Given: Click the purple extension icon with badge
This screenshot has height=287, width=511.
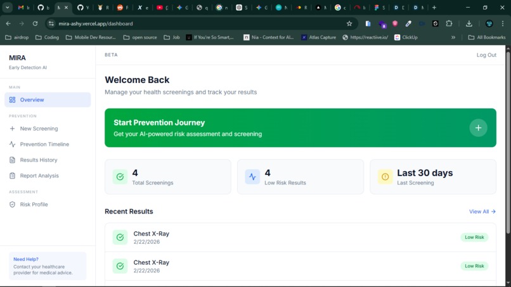Looking at the screenshot, I should pyautogui.click(x=382, y=24).
